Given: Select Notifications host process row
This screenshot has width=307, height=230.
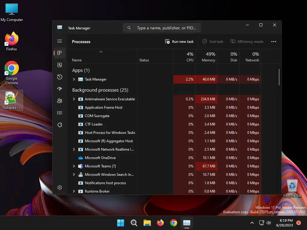Looking at the screenshot, I should 165,183.
